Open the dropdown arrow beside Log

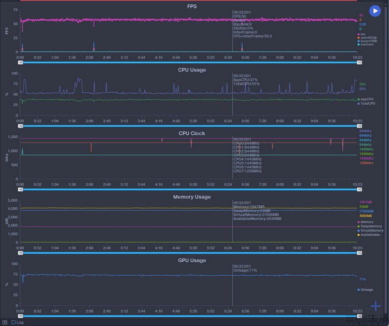[5, 322]
